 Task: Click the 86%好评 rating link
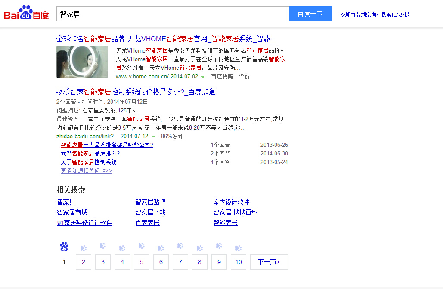(x=172, y=136)
